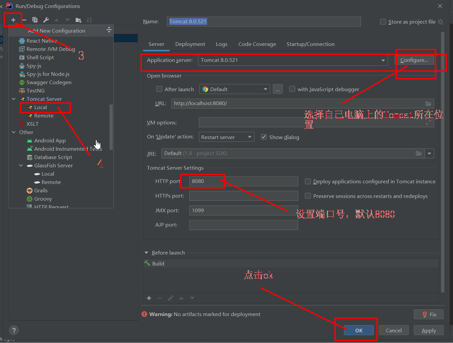Sort configurations alphabetically icon
This screenshot has height=343, width=453.
[89, 20]
